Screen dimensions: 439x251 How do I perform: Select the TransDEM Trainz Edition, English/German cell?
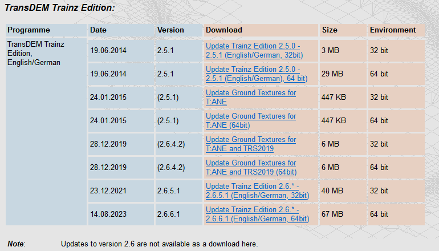(x=46, y=132)
